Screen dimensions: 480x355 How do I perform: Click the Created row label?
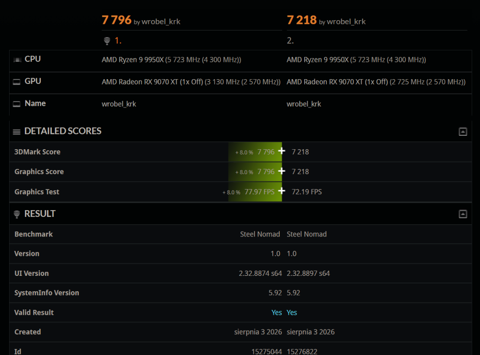[27, 332]
